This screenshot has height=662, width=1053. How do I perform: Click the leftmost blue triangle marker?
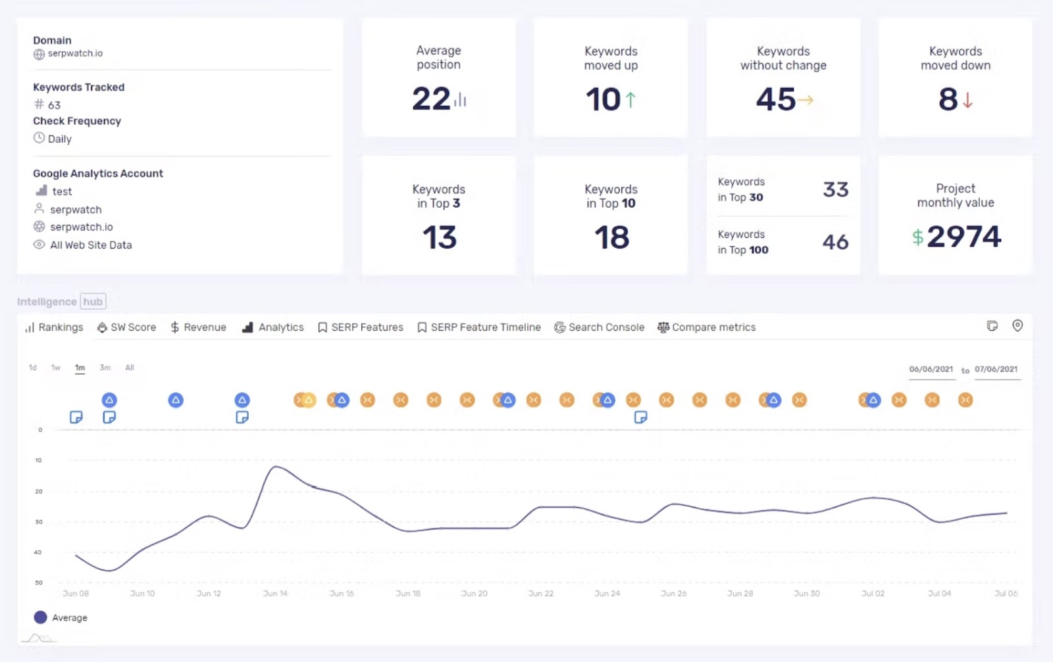pos(109,400)
